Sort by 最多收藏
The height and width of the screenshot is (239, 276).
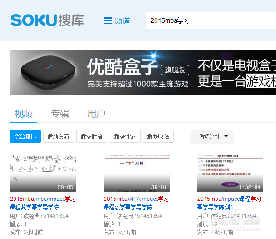[158, 136]
